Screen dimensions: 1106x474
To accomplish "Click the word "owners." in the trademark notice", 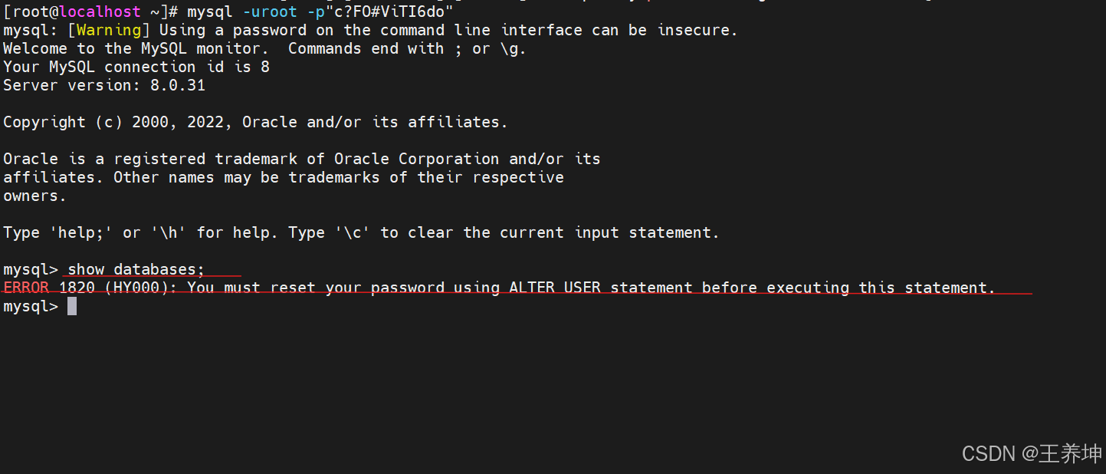I will pos(35,196).
